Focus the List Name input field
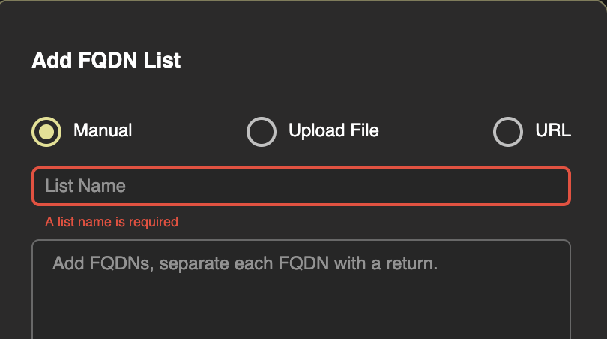This screenshot has height=339, width=607. [301, 186]
